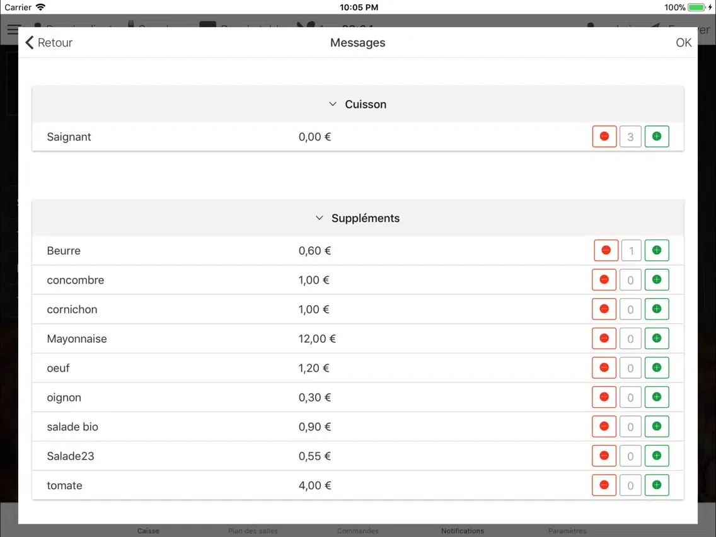Select the tomate quantity field

tap(631, 485)
